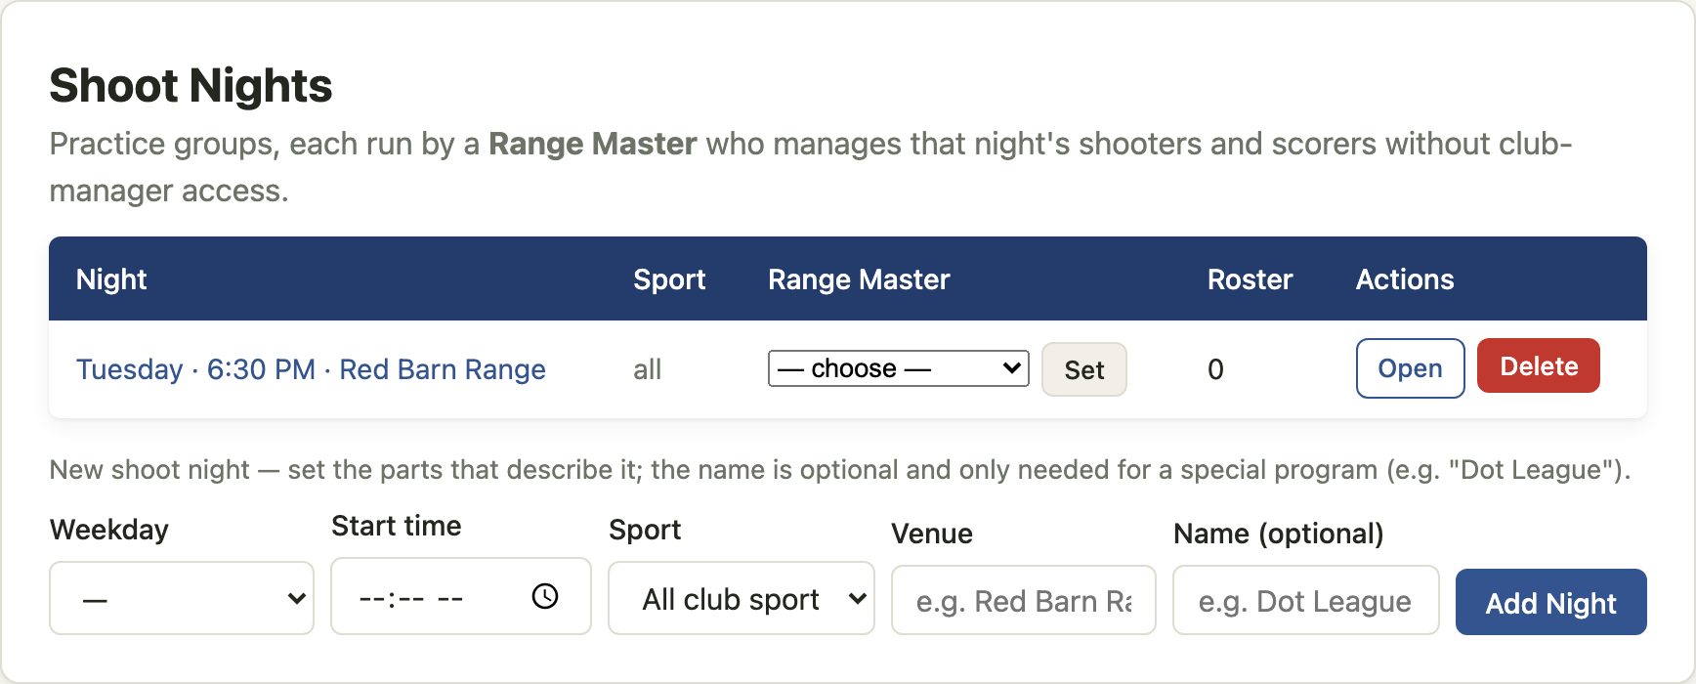Select the Roster count 0 cell
Screen dimensions: 1696x684
pos(1215,369)
